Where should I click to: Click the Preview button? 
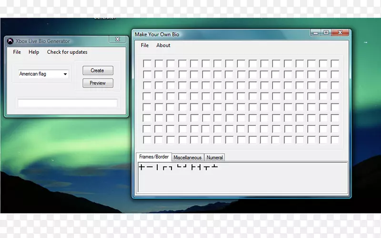click(98, 83)
